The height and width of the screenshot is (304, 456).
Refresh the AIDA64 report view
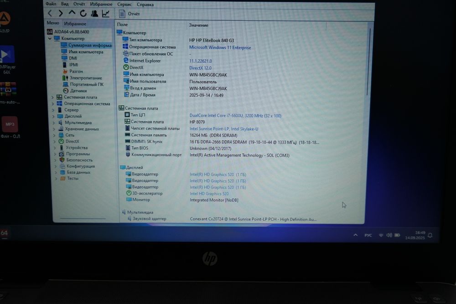(83, 13)
